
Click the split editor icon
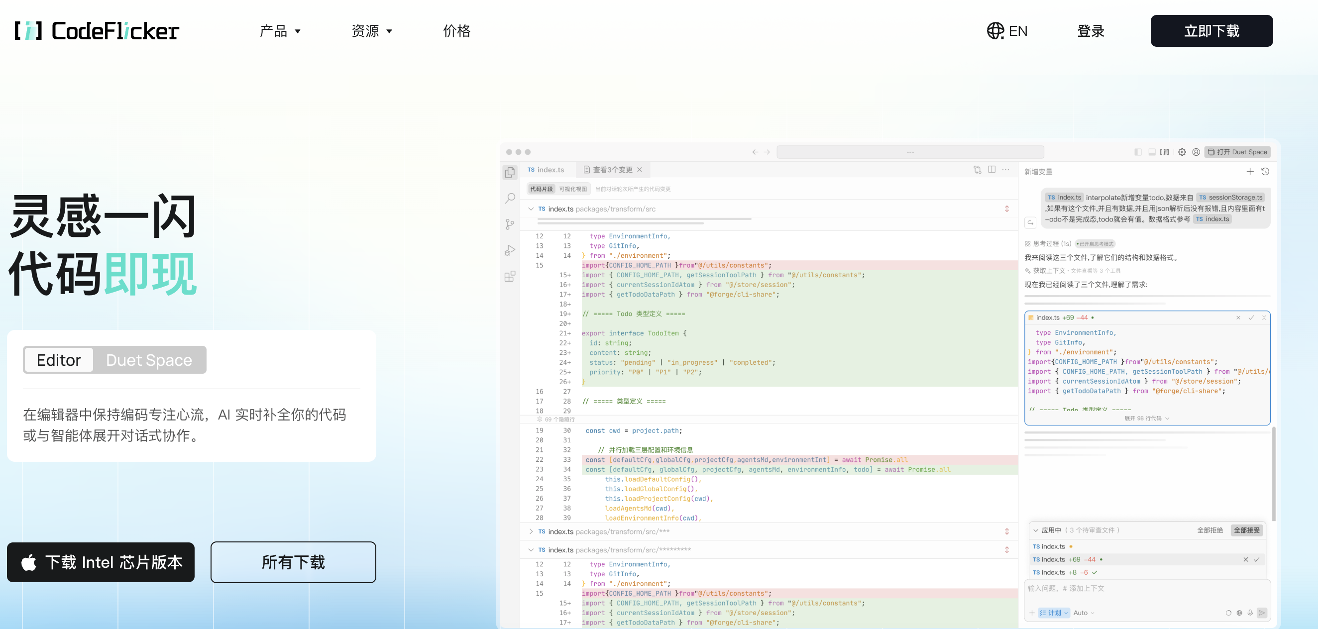(x=991, y=169)
